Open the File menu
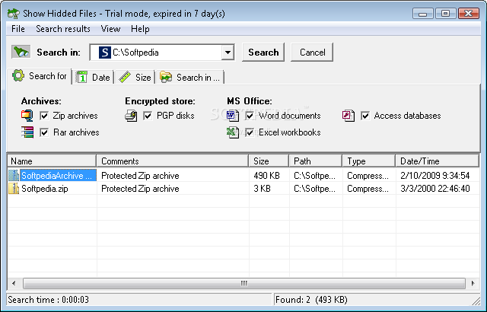Screen dimensions: 487x312 (x=18, y=29)
